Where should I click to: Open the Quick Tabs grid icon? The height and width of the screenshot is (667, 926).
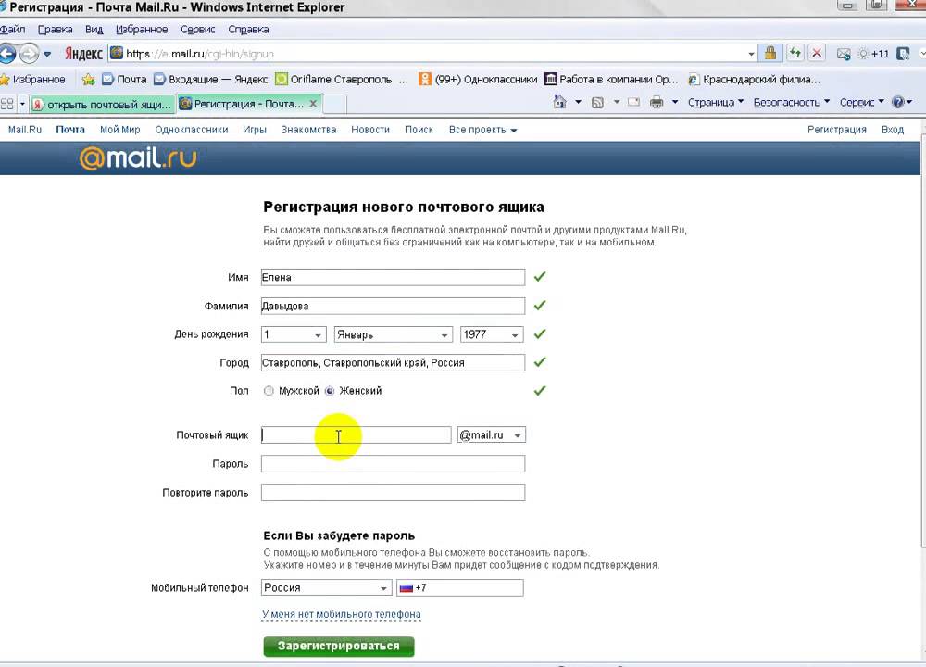[x=7, y=104]
